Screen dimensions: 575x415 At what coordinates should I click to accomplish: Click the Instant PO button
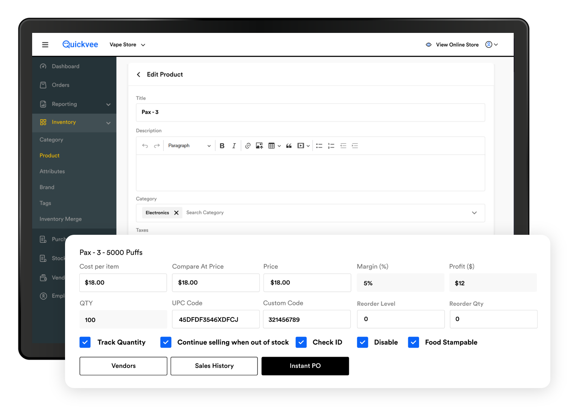(305, 366)
